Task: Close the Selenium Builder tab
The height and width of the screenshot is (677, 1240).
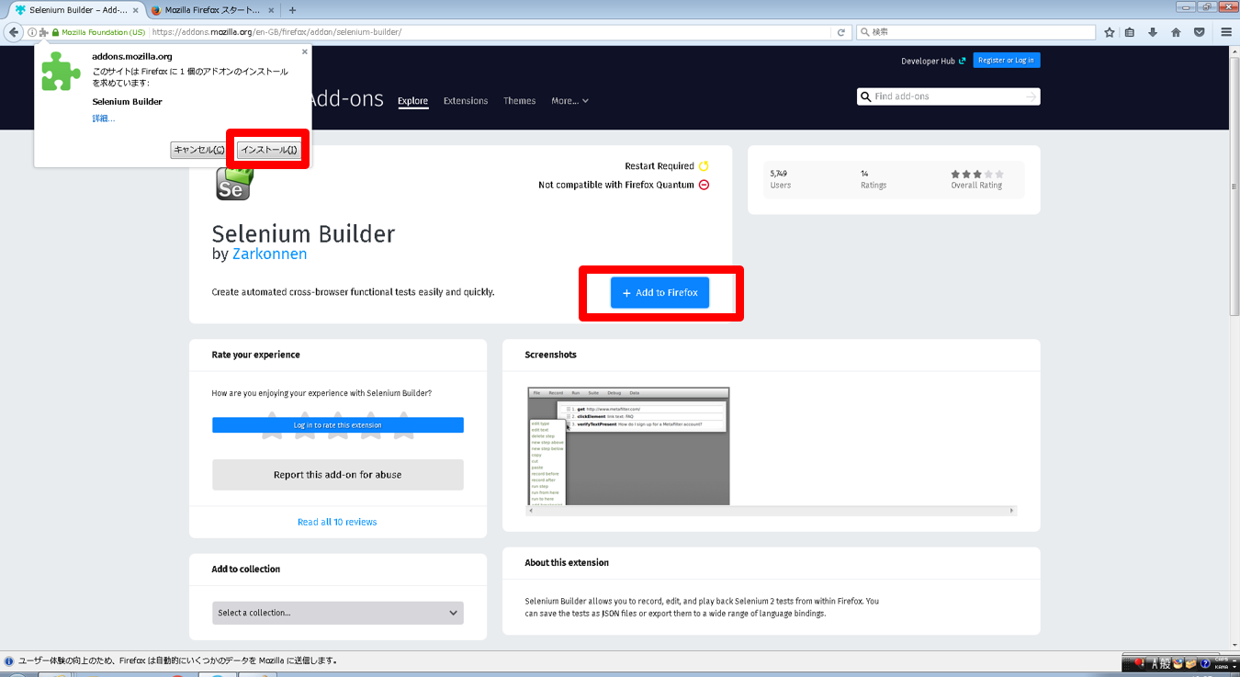Action: pos(135,10)
